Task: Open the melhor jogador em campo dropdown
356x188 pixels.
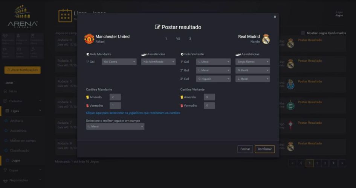Action: click(115, 127)
